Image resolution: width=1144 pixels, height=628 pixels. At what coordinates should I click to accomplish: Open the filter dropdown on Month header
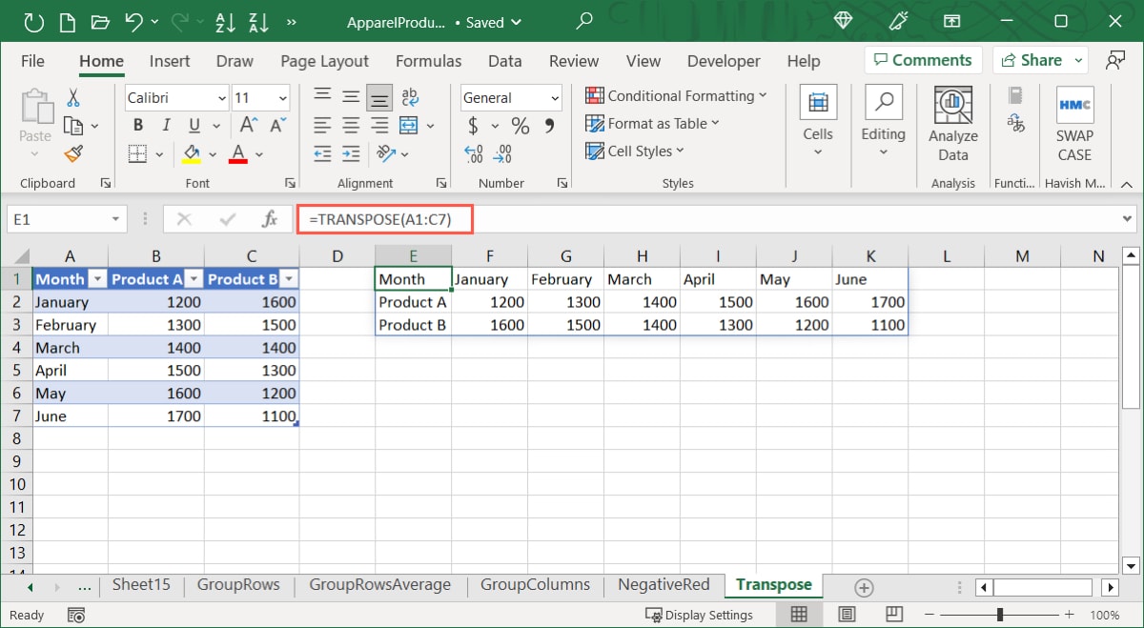pyautogui.click(x=99, y=278)
